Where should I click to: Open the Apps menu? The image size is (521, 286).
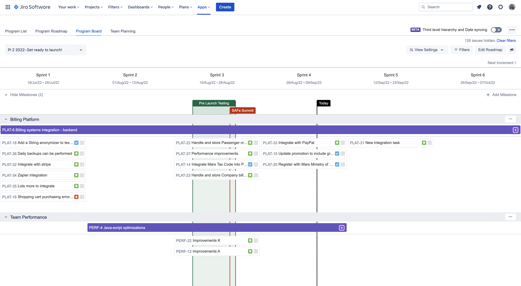[x=204, y=7]
